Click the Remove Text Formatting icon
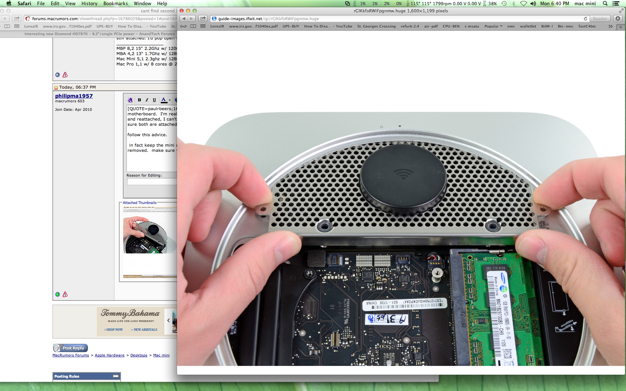The height and width of the screenshot is (391, 626). tap(130, 100)
